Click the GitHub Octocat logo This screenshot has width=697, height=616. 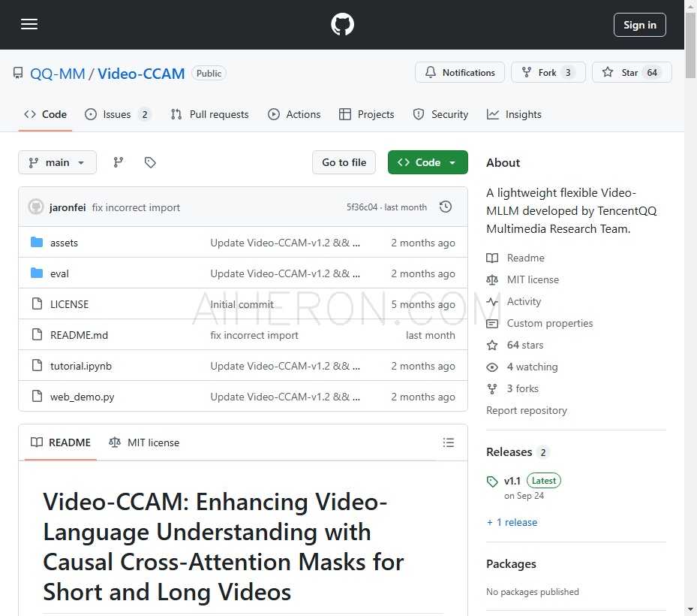[x=342, y=24]
